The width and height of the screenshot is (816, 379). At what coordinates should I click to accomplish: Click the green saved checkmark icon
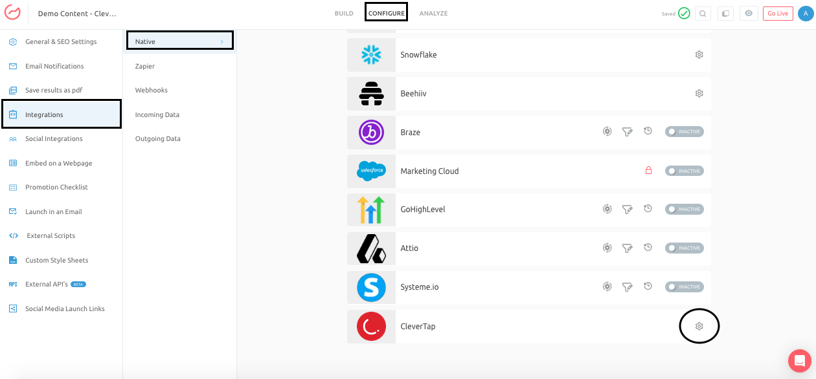[684, 14]
